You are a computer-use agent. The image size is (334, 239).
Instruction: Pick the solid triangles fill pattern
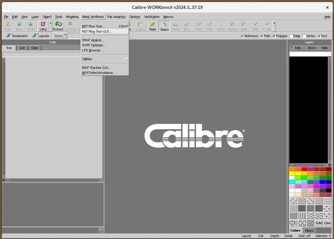[x=327, y=208]
